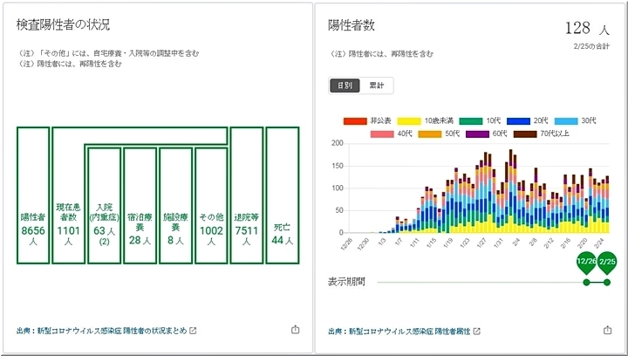This screenshot has width=628, height=356.
Task: Click the 2/25 end date slider handle
Action: click(607, 264)
